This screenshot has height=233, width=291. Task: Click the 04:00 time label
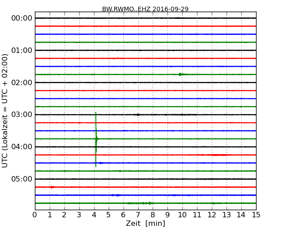(x=22, y=147)
